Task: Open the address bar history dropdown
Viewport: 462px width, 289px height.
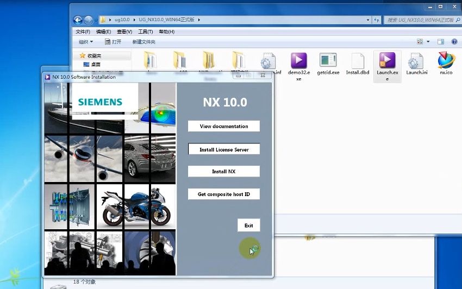Action: tap(368, 20)
